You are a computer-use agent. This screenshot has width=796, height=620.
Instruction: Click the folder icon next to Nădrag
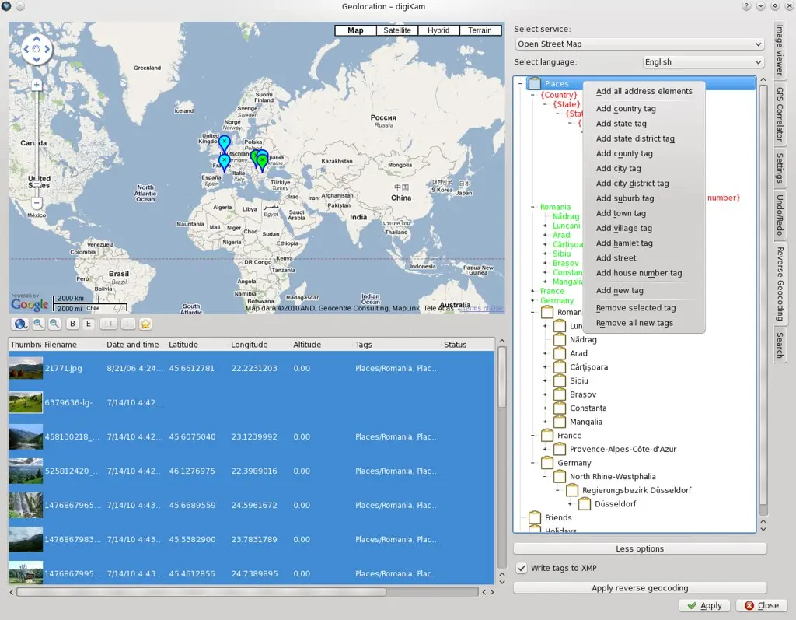[x=560, y=339]
